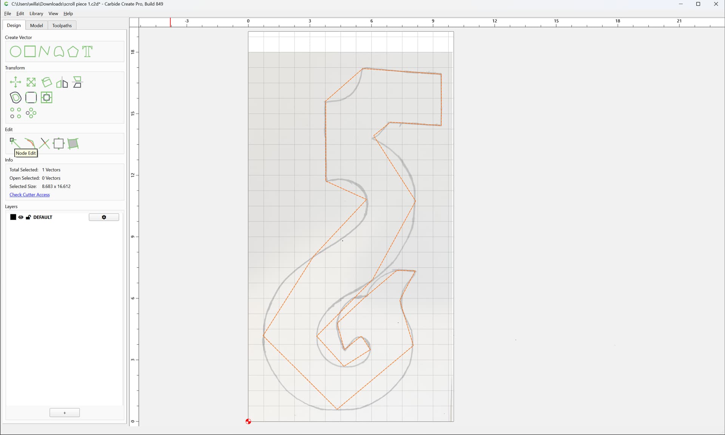Maximize the Carbide Create window

click(x=698, y=4)
